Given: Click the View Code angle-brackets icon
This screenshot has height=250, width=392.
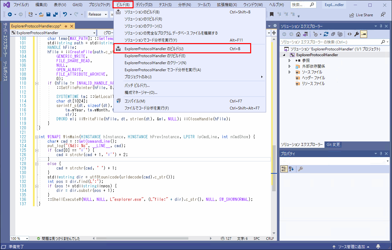Looking at the screenshot, I should pyautogui.click(x=350, y=34).
